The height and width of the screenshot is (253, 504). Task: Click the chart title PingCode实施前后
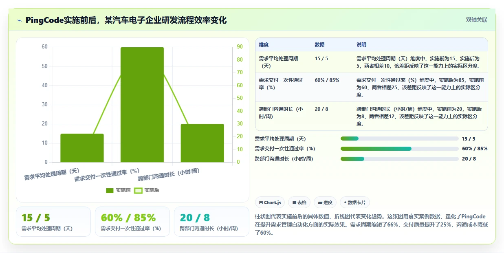coord(126,20)
